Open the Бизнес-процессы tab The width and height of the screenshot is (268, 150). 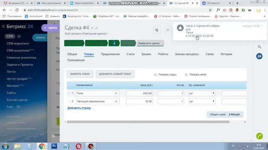[187, 54]
